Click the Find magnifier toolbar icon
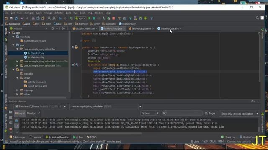 [x=49, y=18]
